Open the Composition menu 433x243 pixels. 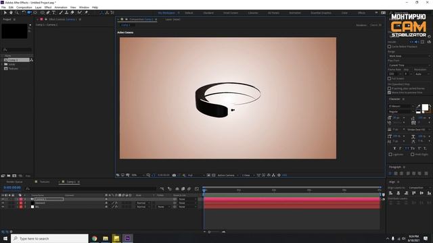(24, 7)
